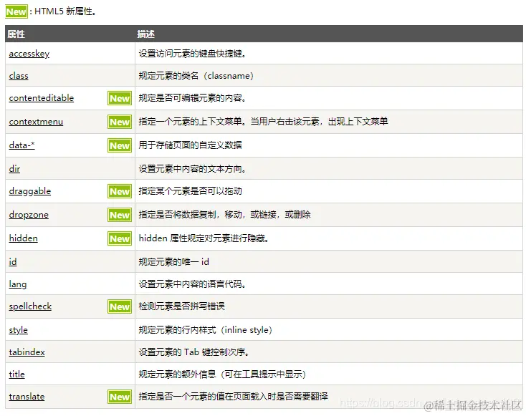Click the description '规定元素的类名（classname）'
Image resolution: width=526 pixels, height=416 pixels.
pyautogui.click(x=196, y=76)
